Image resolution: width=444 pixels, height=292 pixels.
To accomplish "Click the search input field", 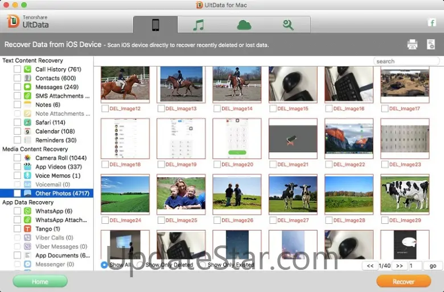I will click(x=406, y=61).
